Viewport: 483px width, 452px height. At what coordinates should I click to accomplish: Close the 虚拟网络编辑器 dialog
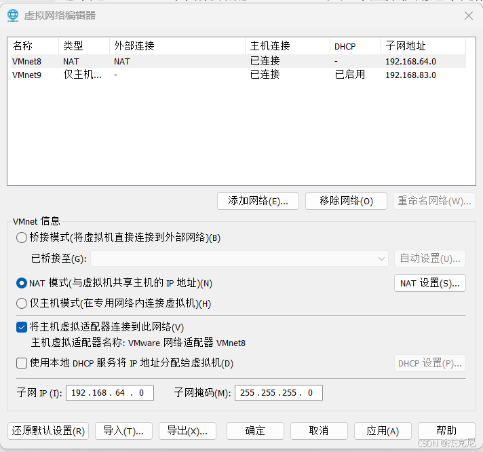pos(469,16)
